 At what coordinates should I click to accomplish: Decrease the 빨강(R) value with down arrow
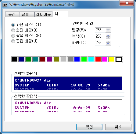coord(108,31)
